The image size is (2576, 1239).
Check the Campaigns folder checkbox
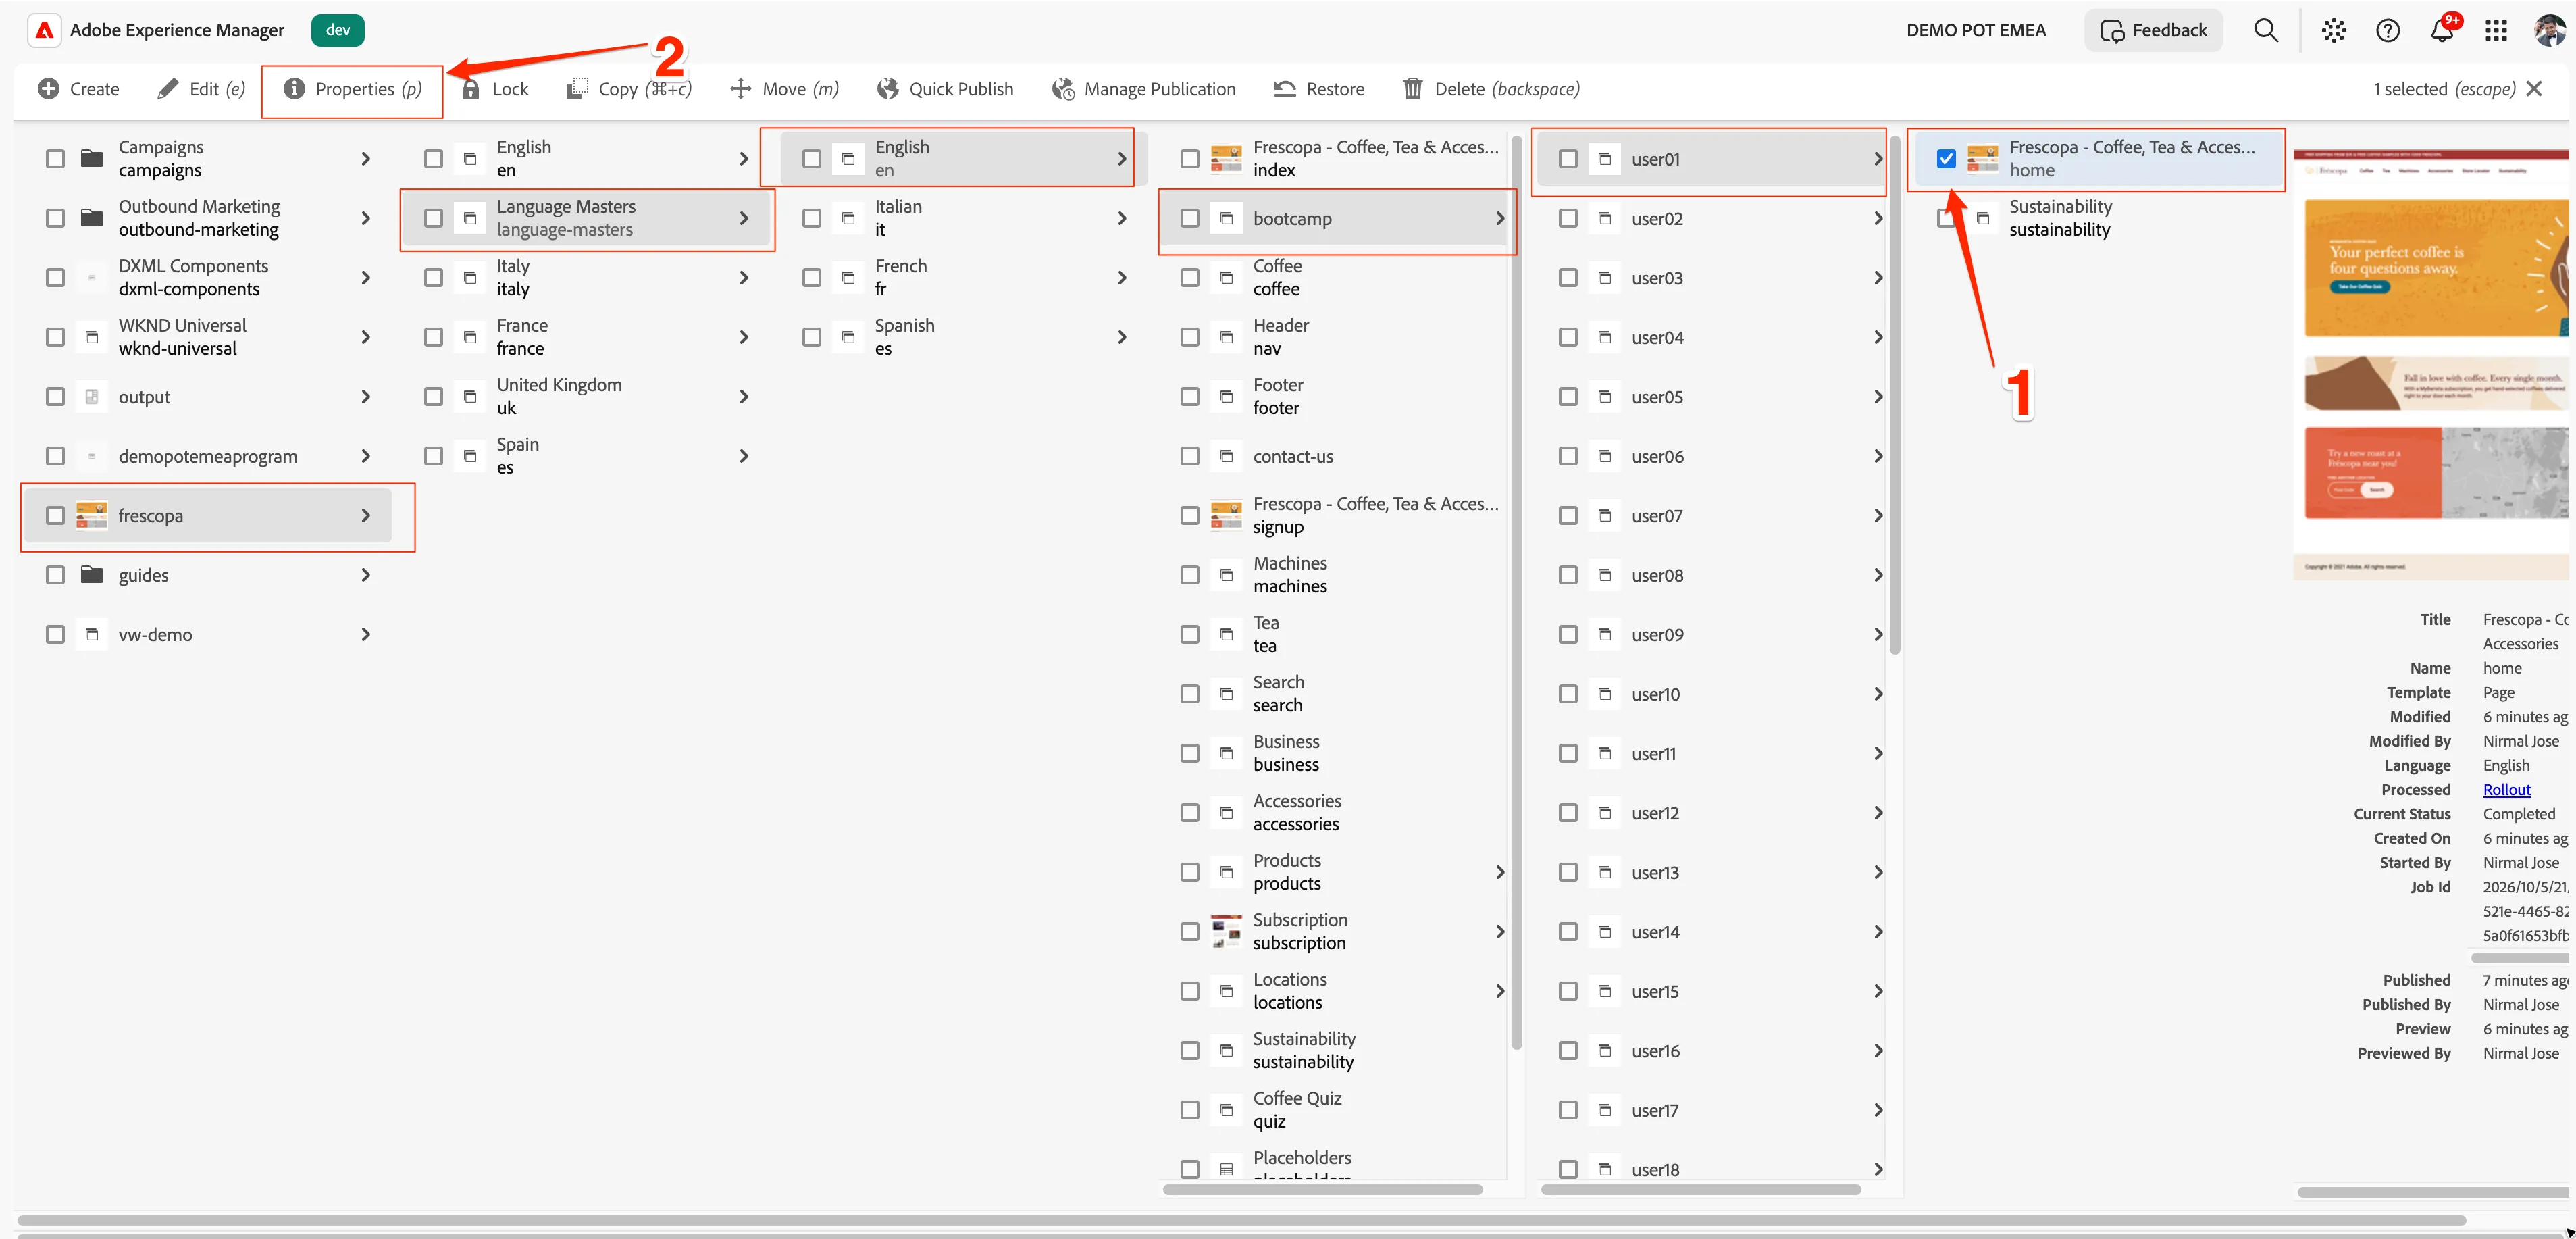(x=55, y=158)
